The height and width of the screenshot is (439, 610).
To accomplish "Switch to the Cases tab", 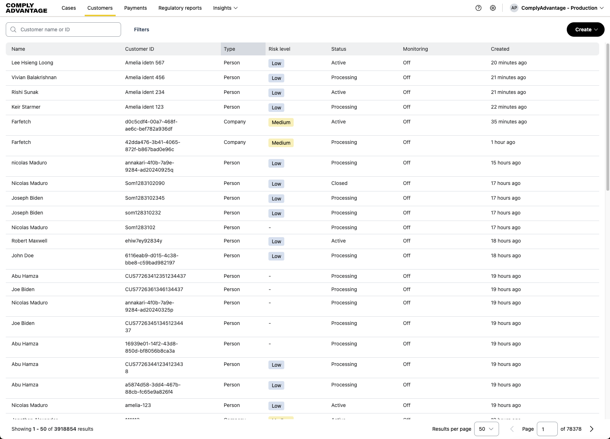I will [68, 8].
